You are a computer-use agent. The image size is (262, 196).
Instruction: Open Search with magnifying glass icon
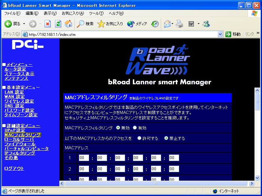(85, 24)
